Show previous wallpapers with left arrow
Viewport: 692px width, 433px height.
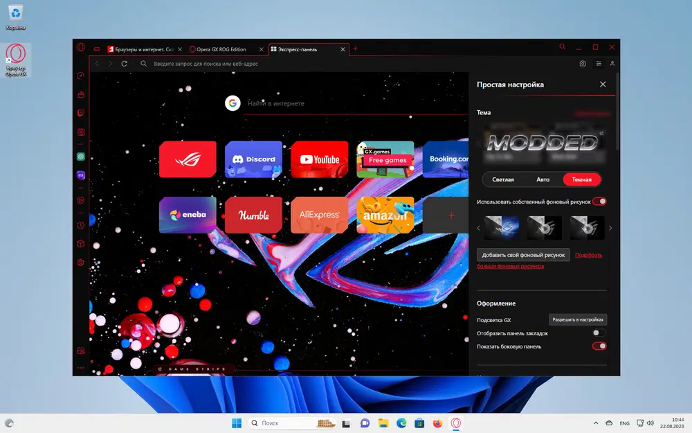click(x=478, y=228)
